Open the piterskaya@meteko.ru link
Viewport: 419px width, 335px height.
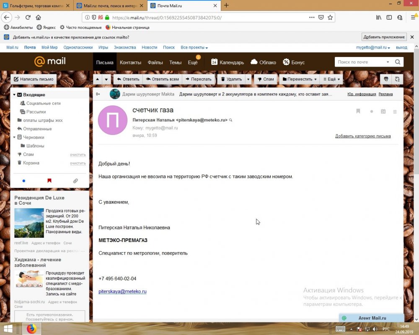point(122,291)
